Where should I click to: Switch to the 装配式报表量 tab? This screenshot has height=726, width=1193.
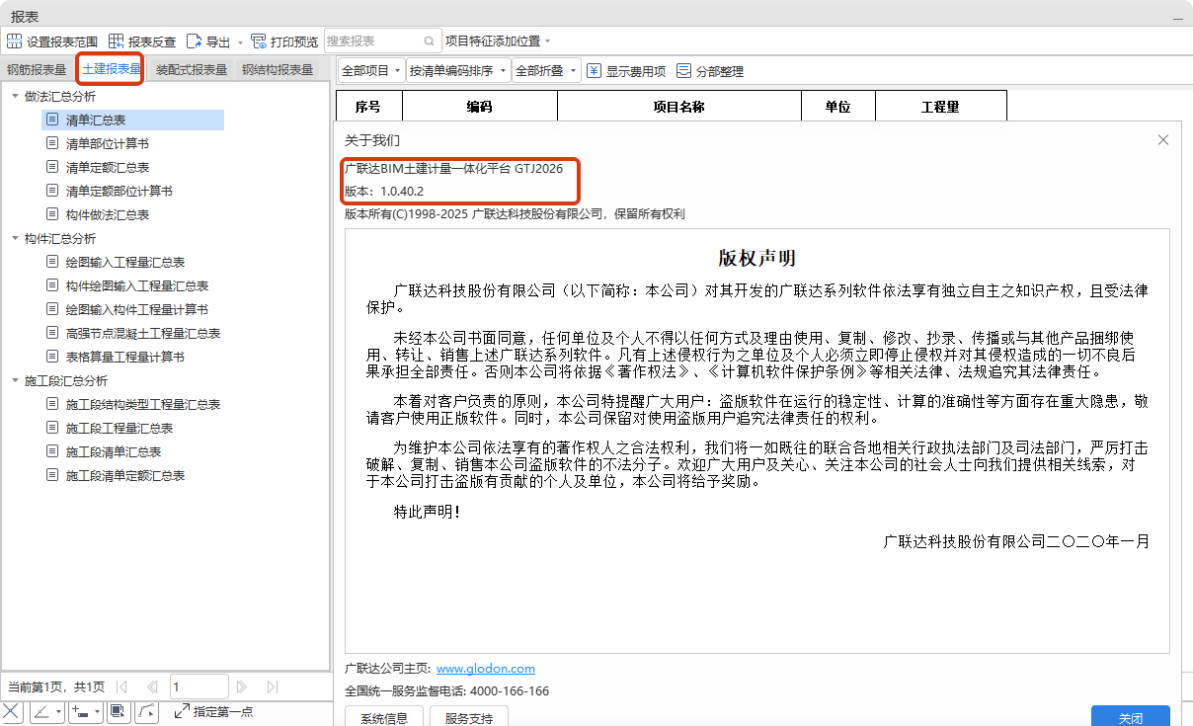[x=192, y=70]
